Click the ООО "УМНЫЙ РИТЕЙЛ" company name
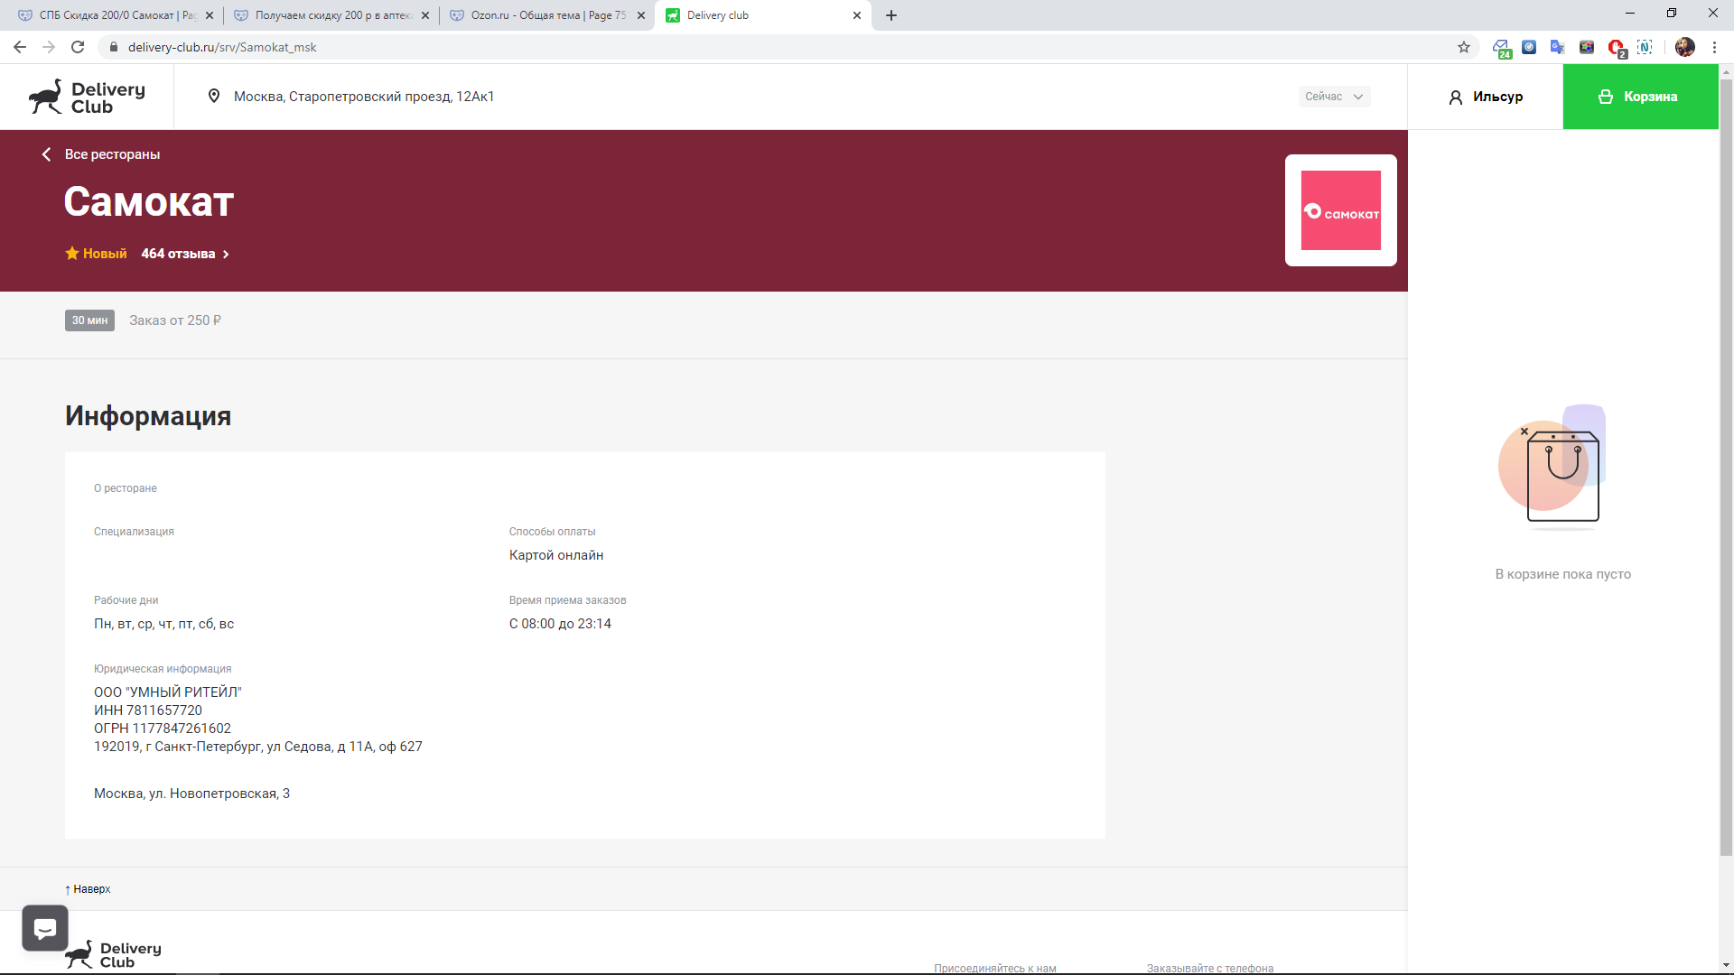 pyautogui.click(x=168, y=692)
